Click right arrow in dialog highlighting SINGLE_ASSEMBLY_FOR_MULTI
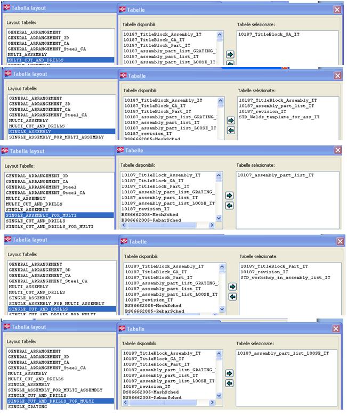Viewport: 347px width, 416px height. (x=229, y=195)
